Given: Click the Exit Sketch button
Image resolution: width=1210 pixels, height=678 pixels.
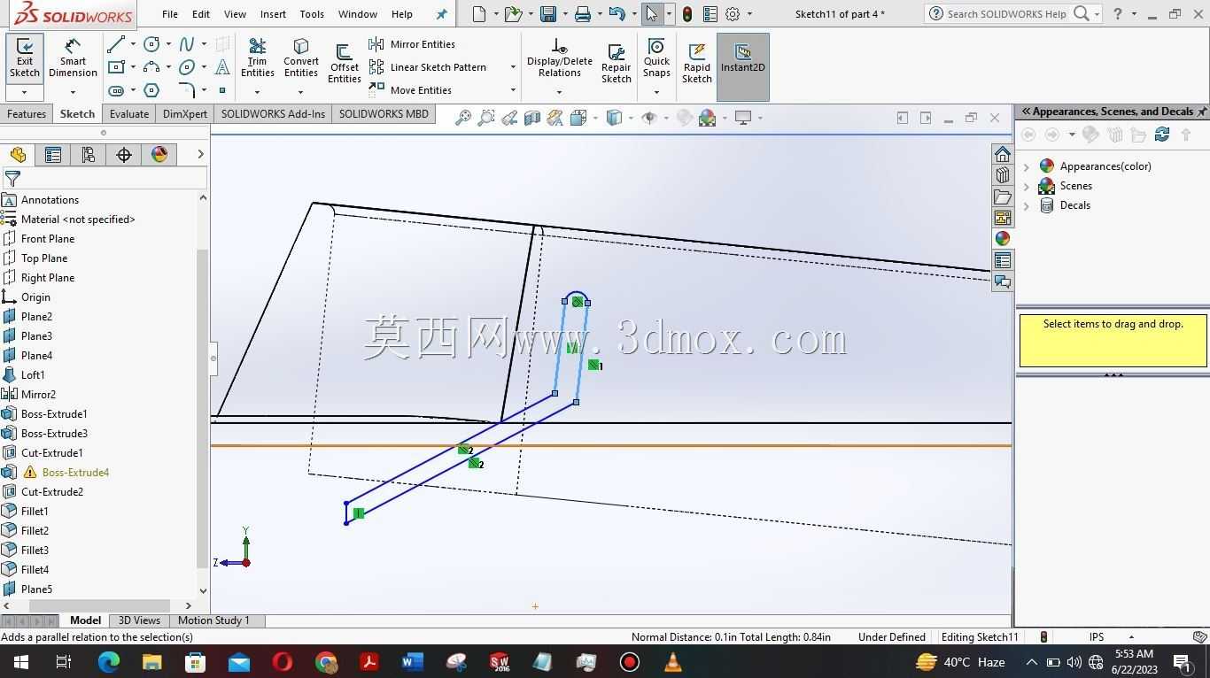Looking at the screenshot, I should point(25,58).
